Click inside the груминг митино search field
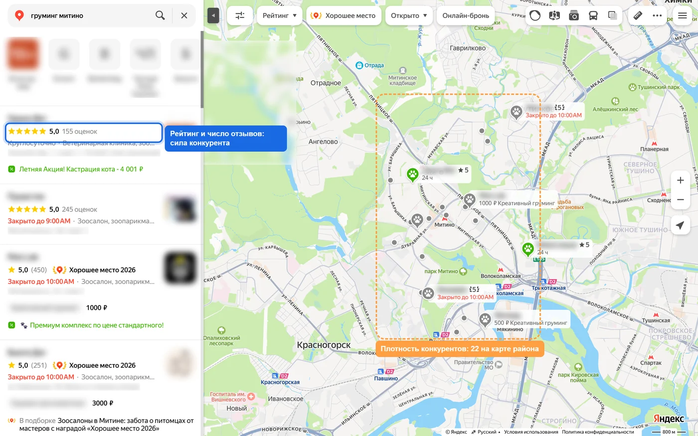698x436 pixels. [x=90, y=15]
